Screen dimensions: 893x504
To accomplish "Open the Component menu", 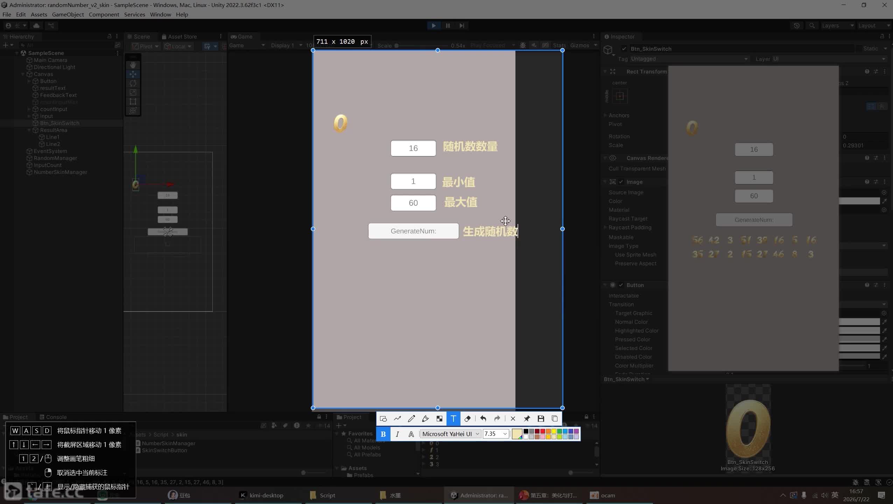I will tap(104, 14).
